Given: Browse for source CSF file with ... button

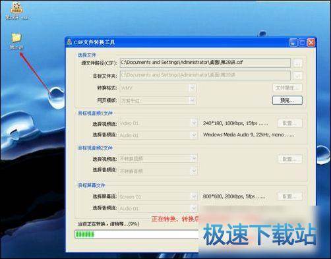Looking at the screenshot, I should click(x=298, y=63).
